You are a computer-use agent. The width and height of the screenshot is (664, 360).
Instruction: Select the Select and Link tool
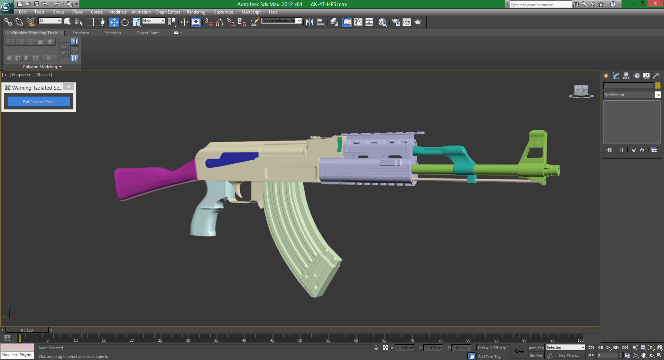tap(8, 22)
